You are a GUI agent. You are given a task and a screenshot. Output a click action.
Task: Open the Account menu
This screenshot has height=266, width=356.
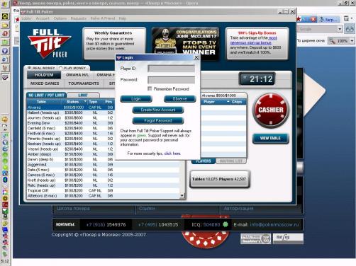[43, 18]
